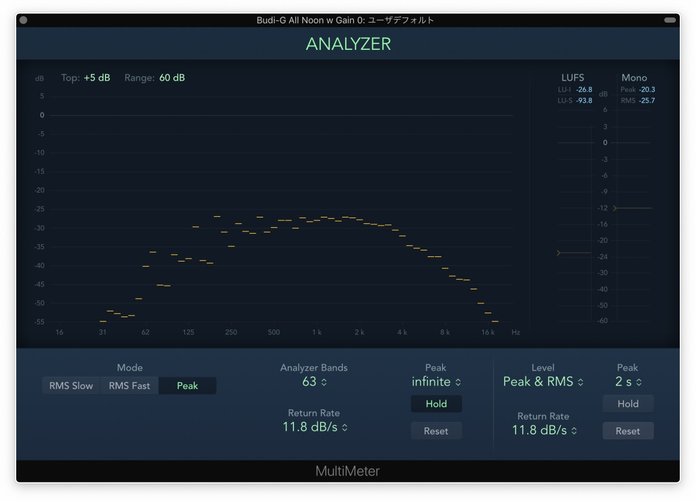Viewport: 696px width, 501px height.
Task: Open the analyzer Return Rate dropdown
Action: click(315, 427)
